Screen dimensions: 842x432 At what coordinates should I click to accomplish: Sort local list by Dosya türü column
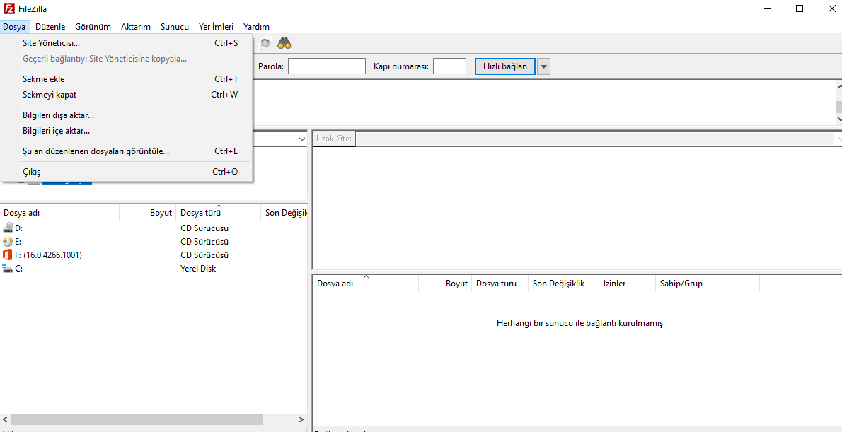(219, 213)
